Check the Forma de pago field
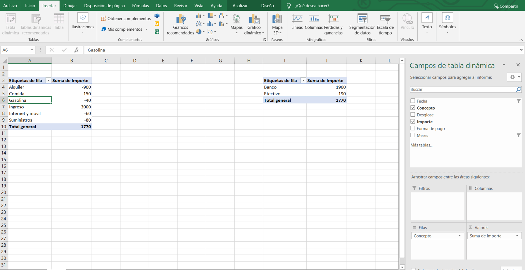 [x=413, y=128]
